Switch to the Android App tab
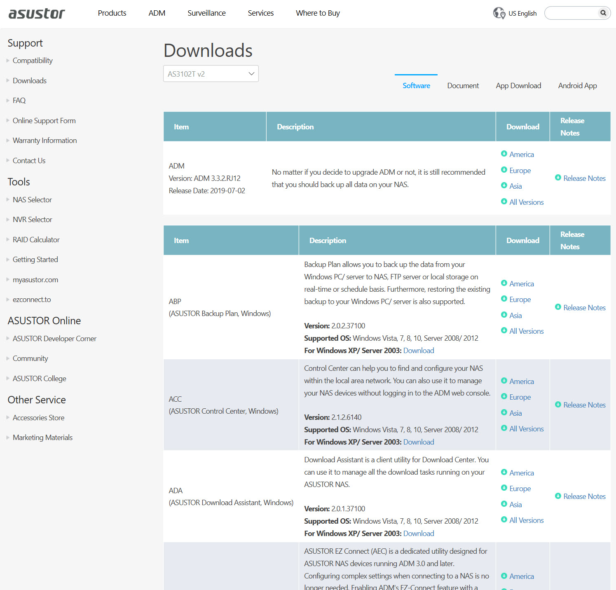Image resolution: width=616 pixels, height=590 pixels. pyautogui.click(x=577, y=86)
